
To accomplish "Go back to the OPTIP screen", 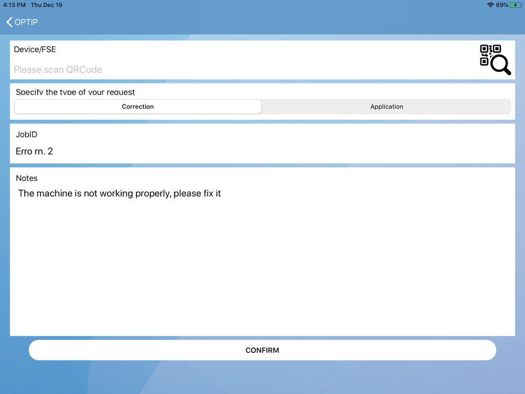I will pyautogui.click(x=22, y=22).
